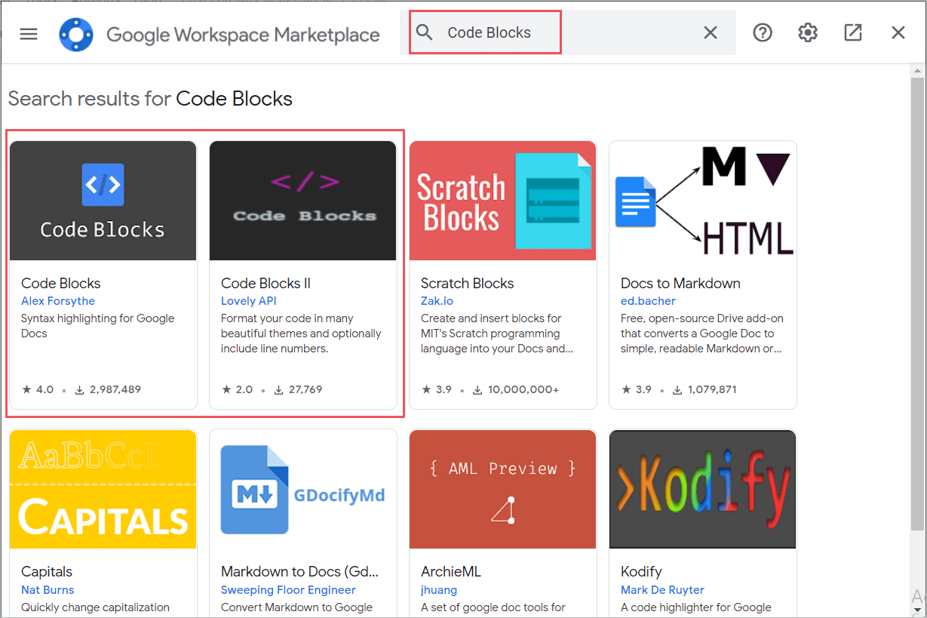Viewport: 927px width, 618px height.
Task: Click the Kodify app title
Action: pos(641,572)
